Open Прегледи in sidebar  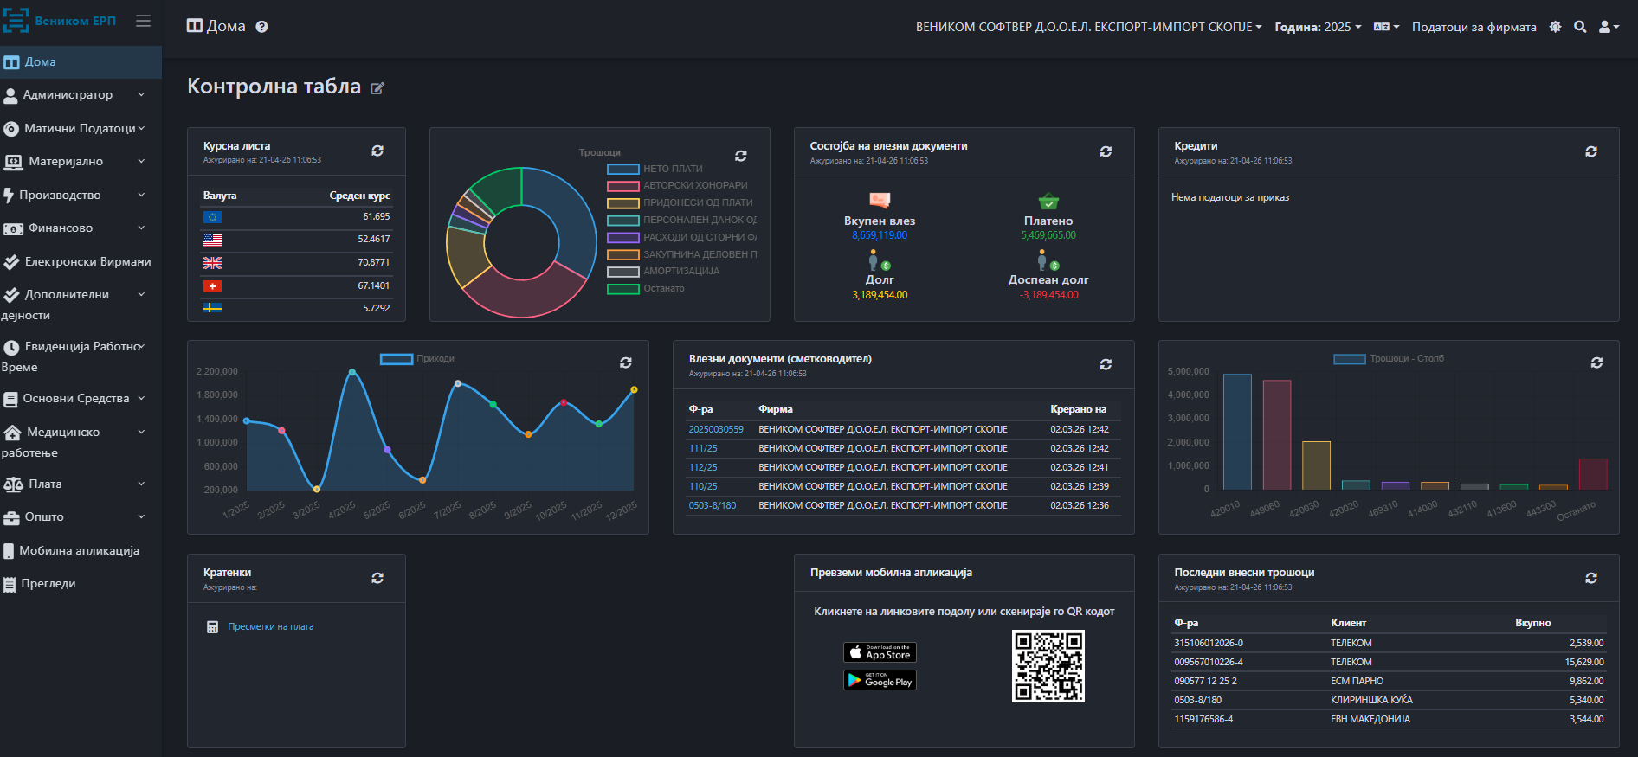81,583
